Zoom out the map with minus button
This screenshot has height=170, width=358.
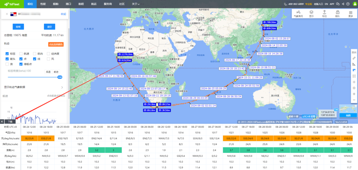pos(354,100)
